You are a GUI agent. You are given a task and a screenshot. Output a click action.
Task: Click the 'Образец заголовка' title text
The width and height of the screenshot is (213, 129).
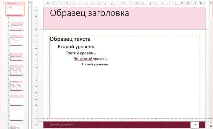click(89, 13)
